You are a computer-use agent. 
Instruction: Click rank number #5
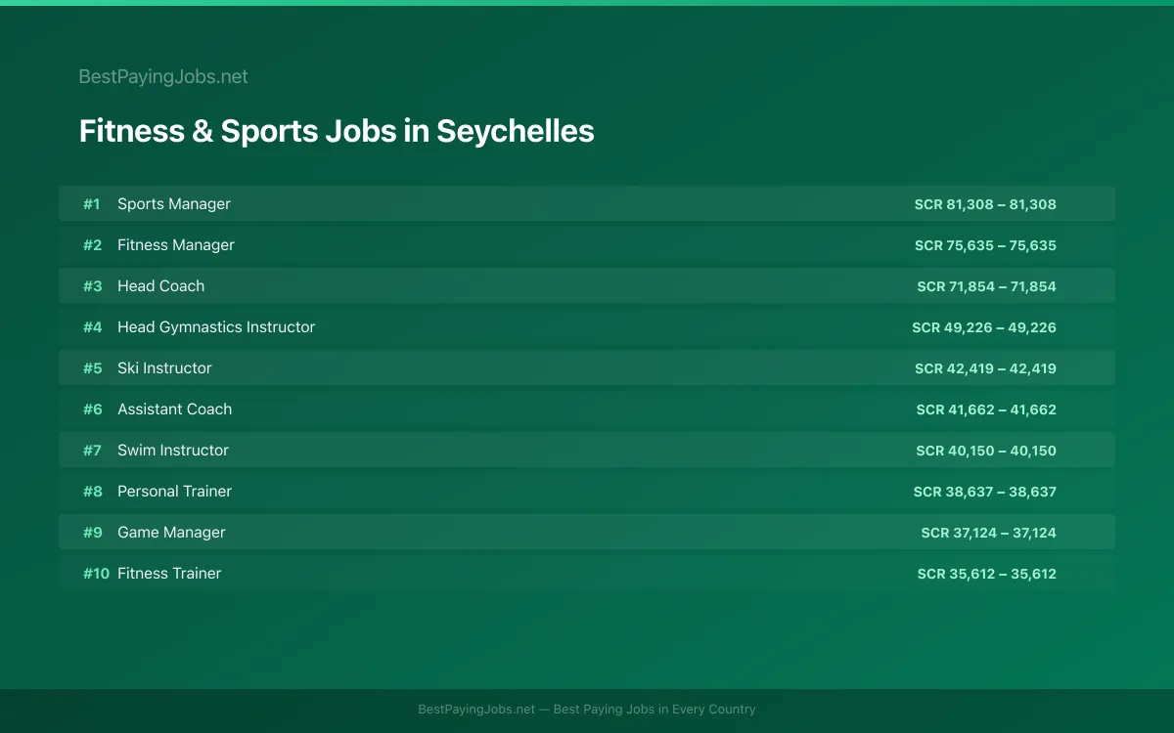coord(92,368)
